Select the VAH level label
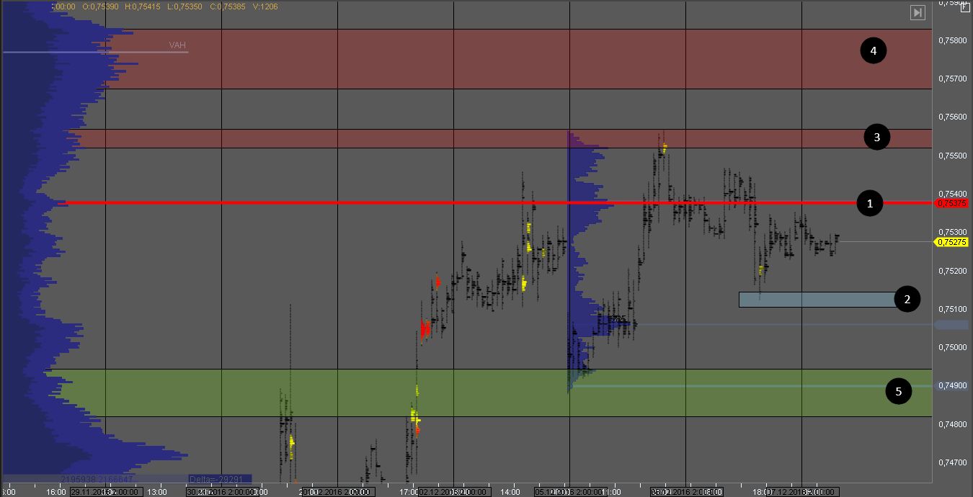Viewport: 973px width, 497px height. click(x=177, y=45)
